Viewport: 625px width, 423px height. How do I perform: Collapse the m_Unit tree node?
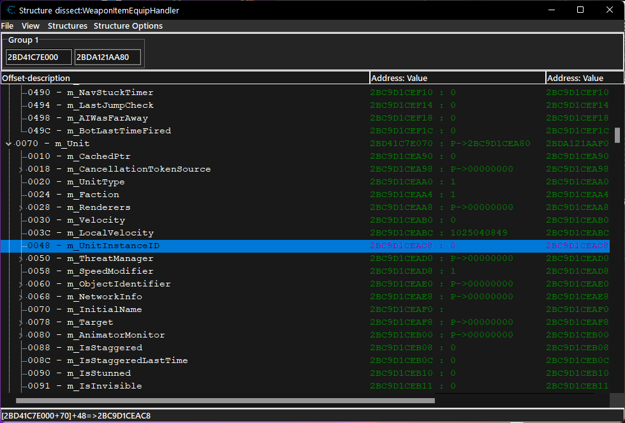tap(8, 143)
